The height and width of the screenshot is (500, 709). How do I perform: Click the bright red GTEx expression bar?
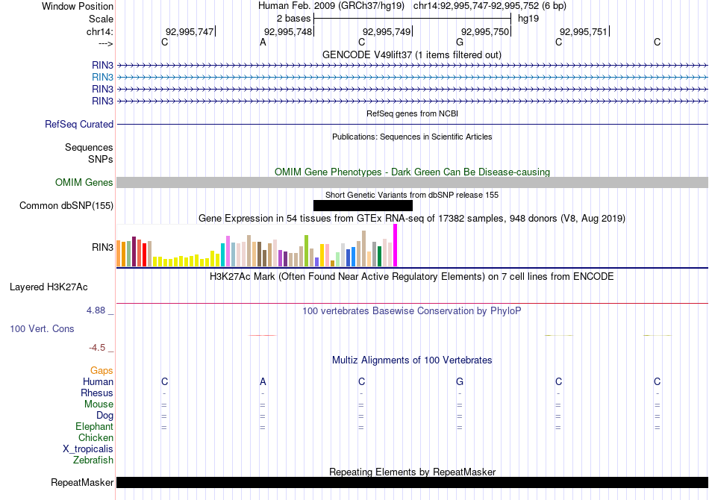click(x=144, y=255)
